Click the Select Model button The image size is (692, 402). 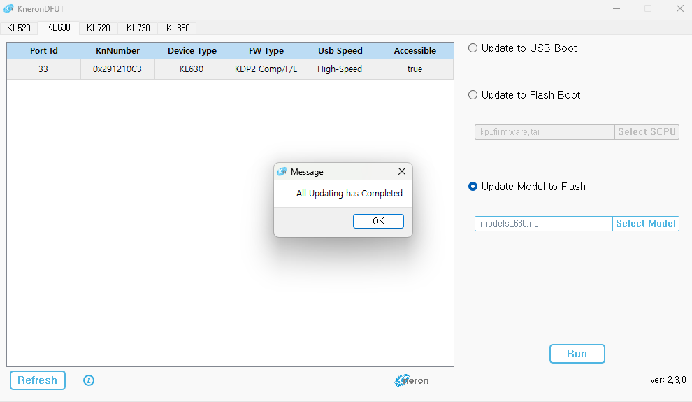(646, 223)
